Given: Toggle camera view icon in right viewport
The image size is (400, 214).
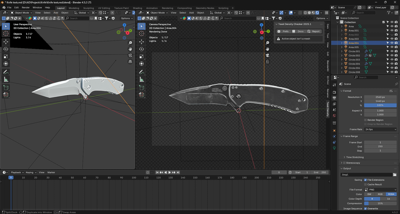Looking at the screenshot, I should (x=267, y=55).
